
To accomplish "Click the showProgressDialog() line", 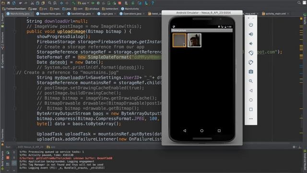I will 64,37.
